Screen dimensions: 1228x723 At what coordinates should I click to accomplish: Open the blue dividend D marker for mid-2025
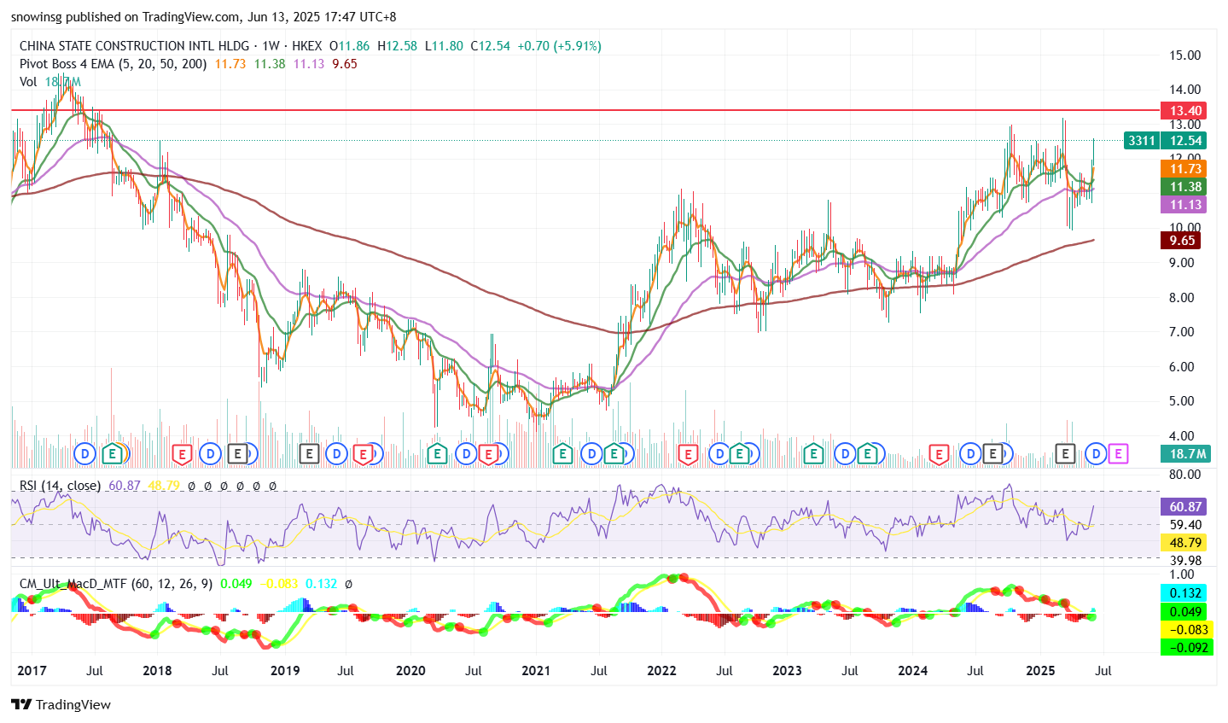click(x=1096, y=453)
